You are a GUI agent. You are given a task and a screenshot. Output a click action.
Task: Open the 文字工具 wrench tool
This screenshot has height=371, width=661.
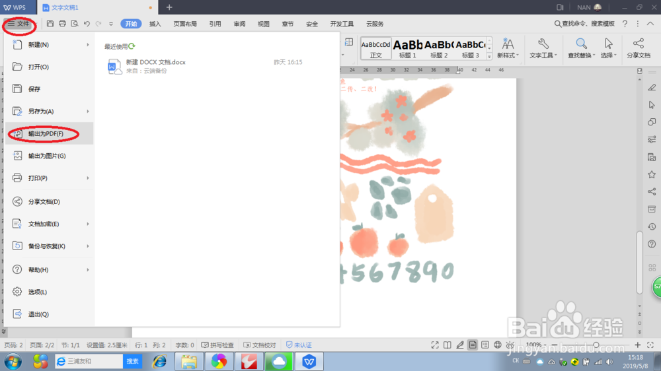click(543, 48)
